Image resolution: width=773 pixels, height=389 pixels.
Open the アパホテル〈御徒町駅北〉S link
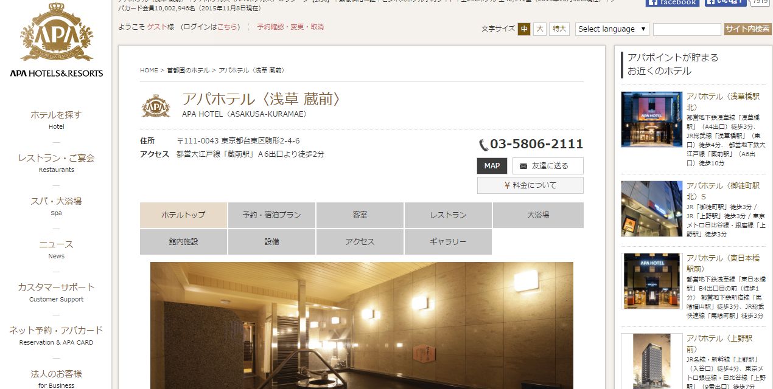(723, 191)
